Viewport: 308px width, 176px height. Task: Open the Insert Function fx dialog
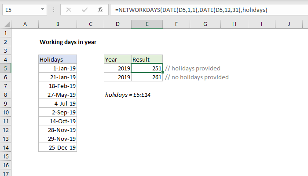point(100,9)
